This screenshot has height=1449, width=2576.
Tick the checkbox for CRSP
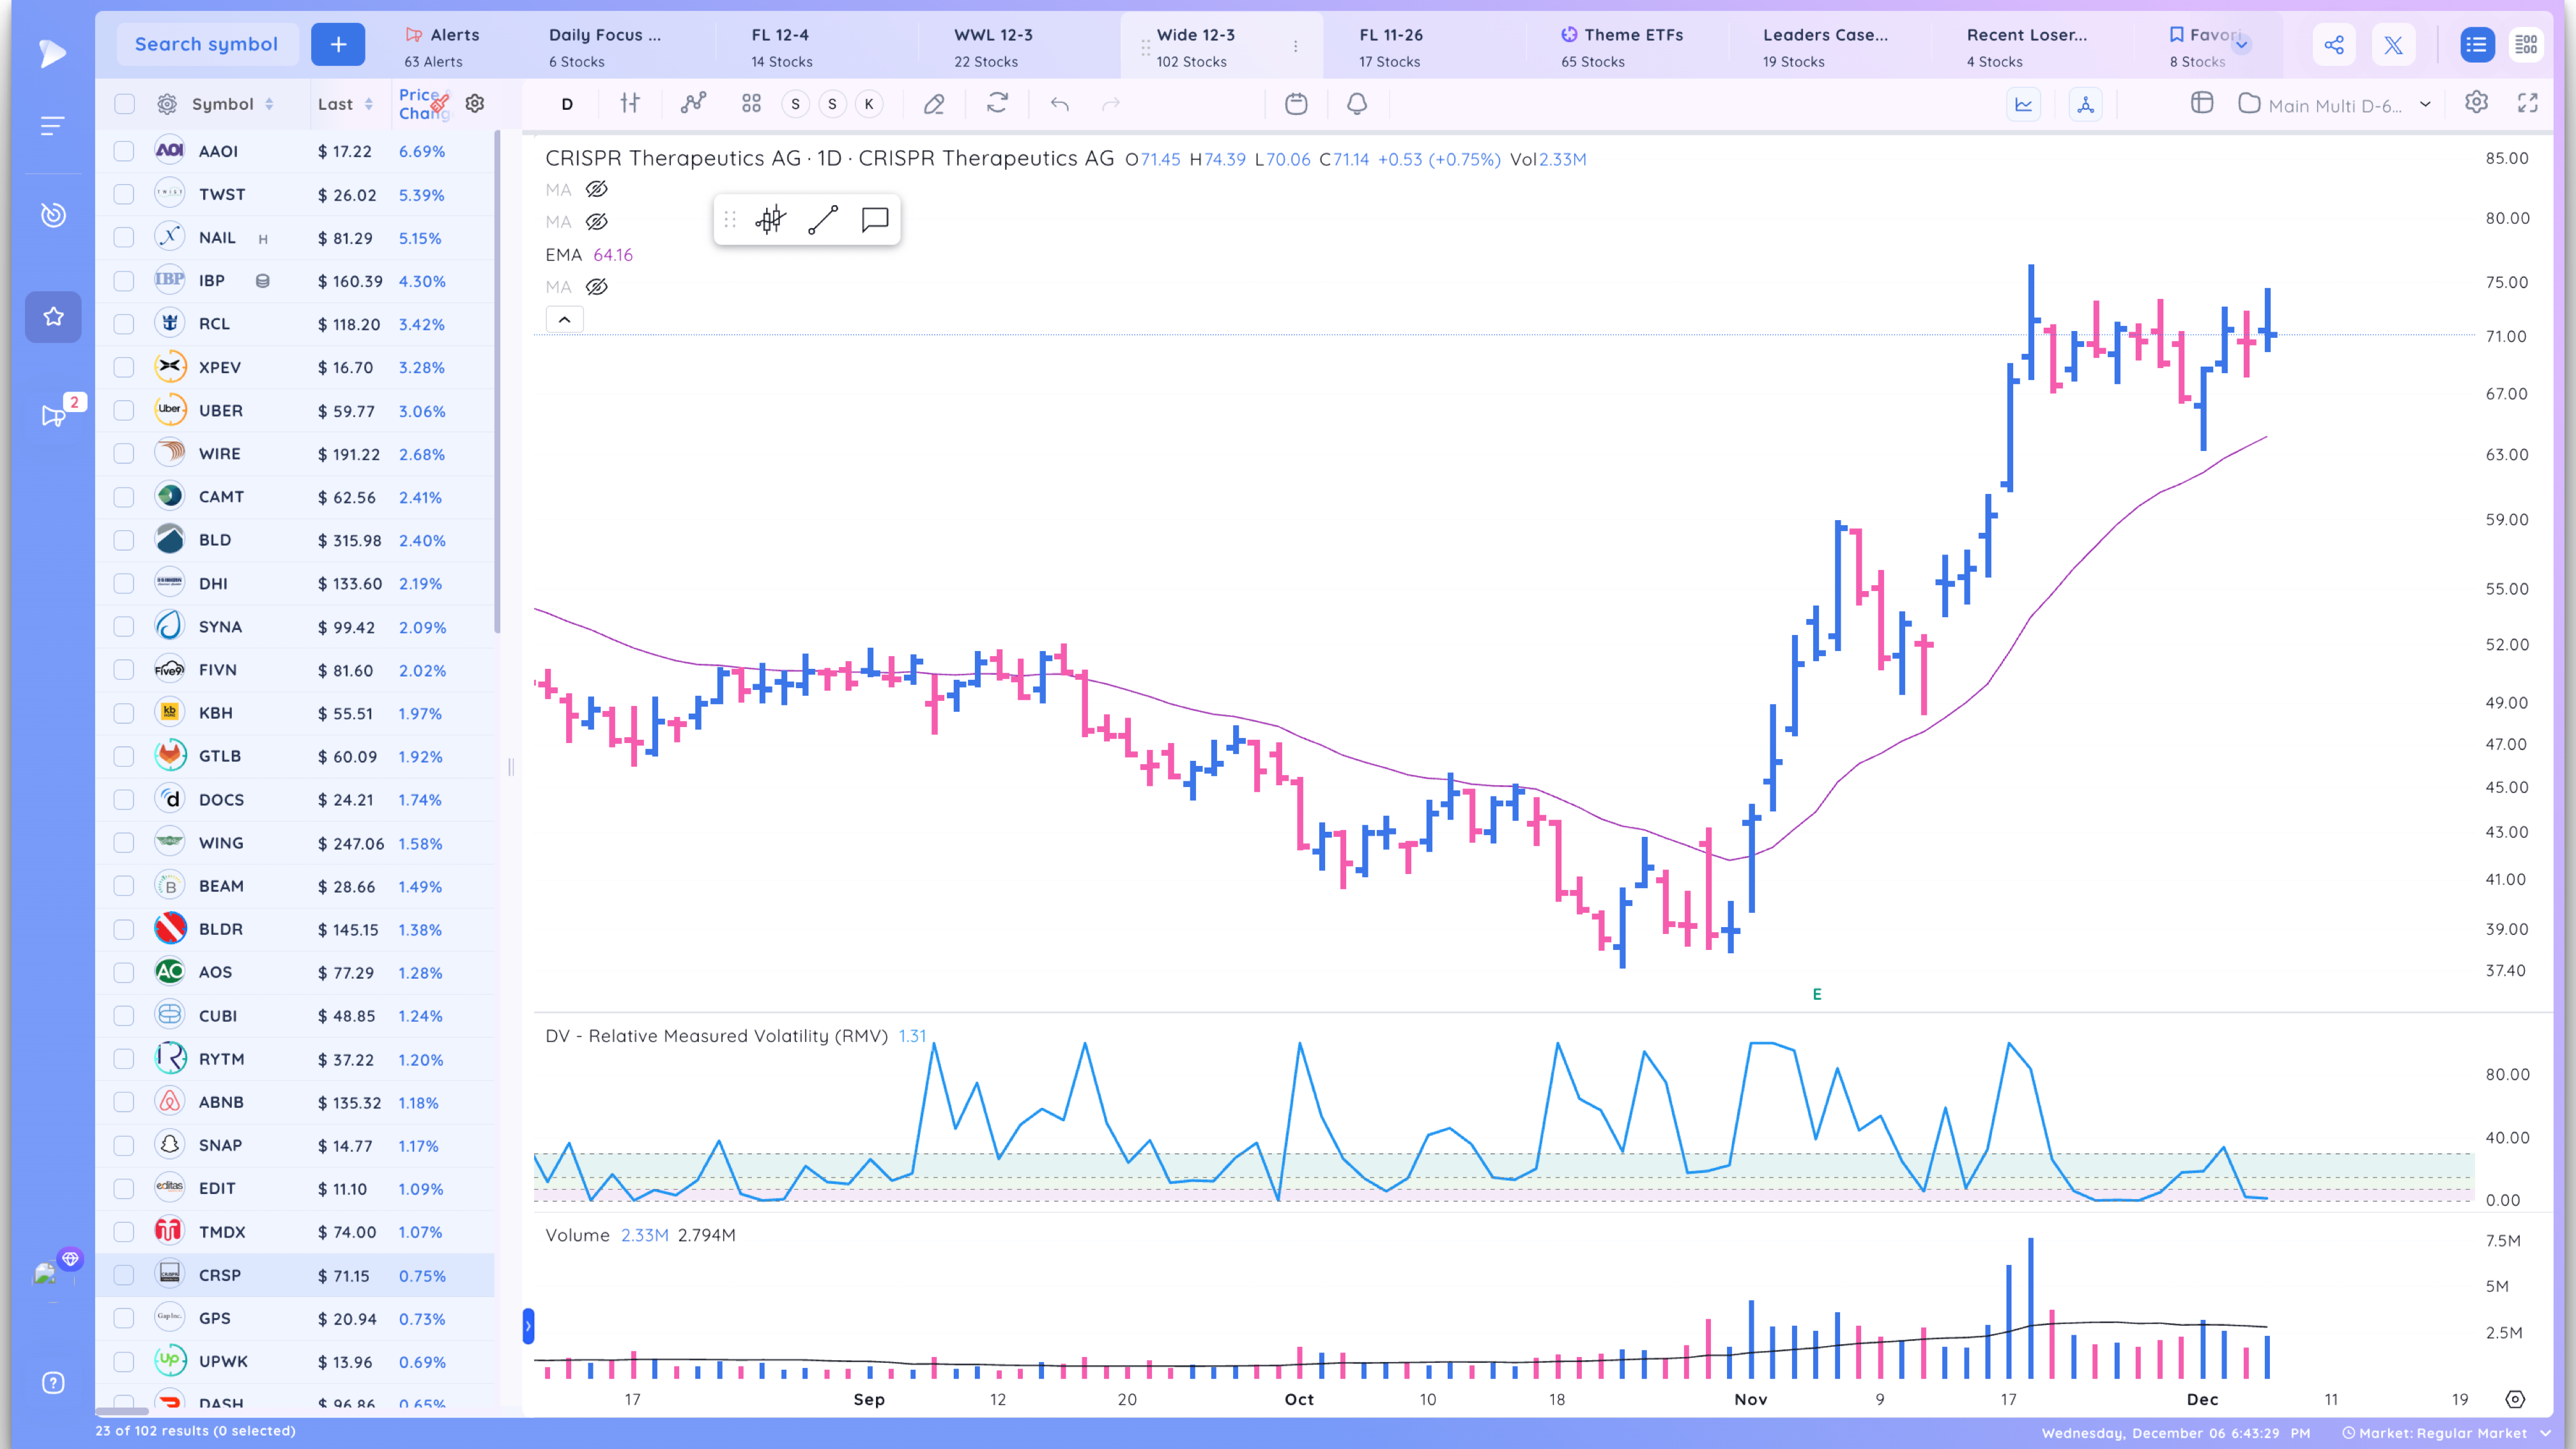(x=124, y=1275)
